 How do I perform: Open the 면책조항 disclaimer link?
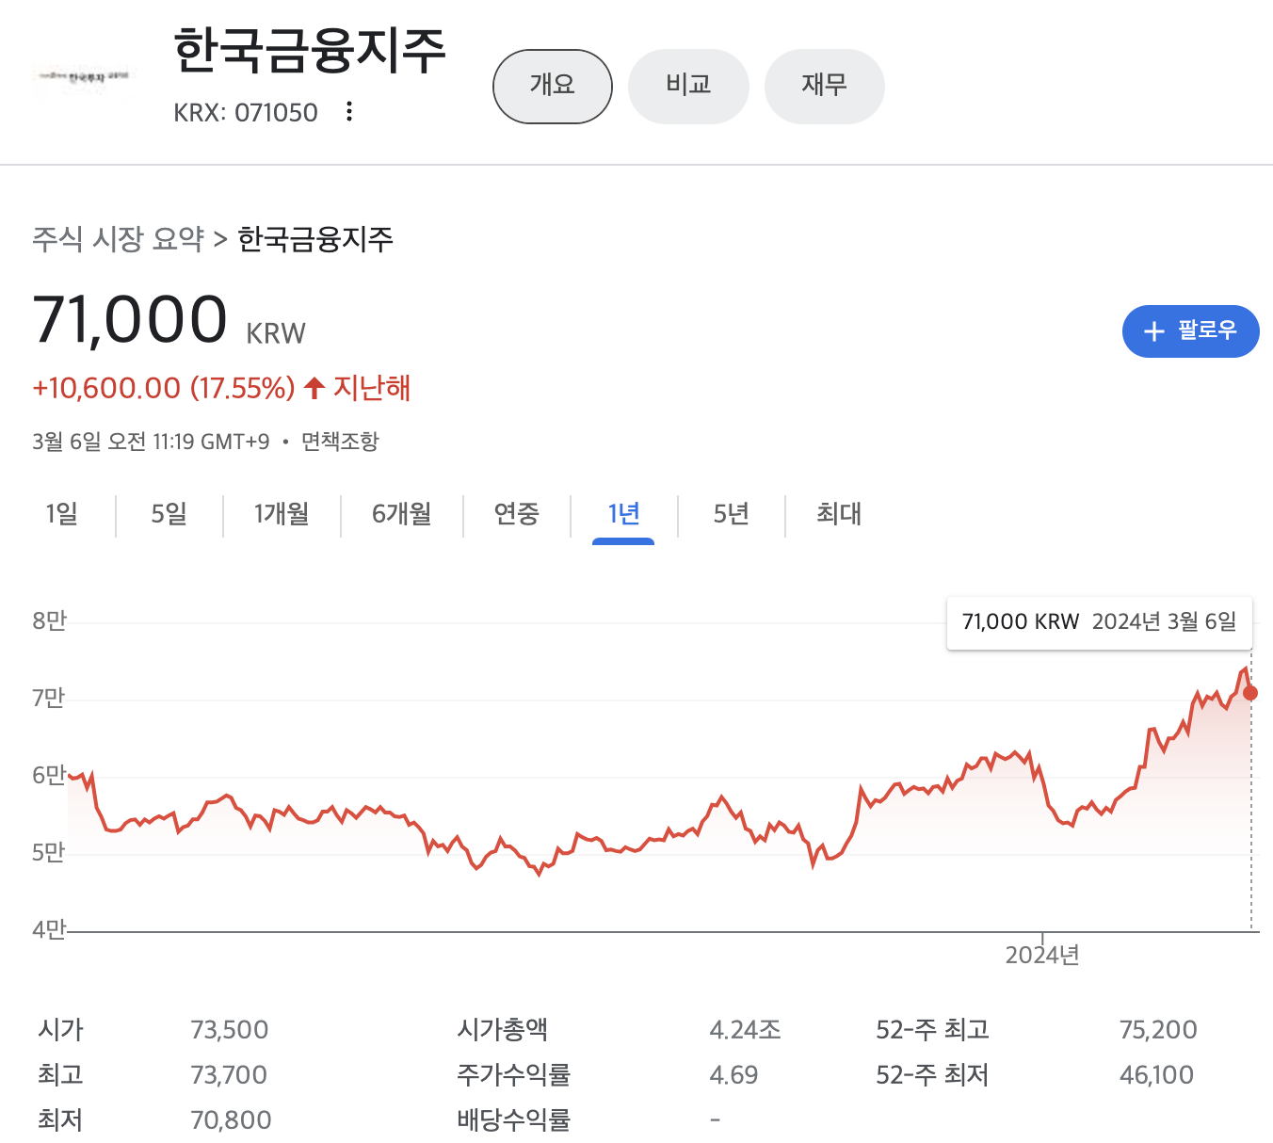click(x=340, y=441)
